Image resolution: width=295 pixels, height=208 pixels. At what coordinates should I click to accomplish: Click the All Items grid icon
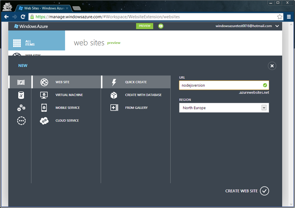click(17, 43)
